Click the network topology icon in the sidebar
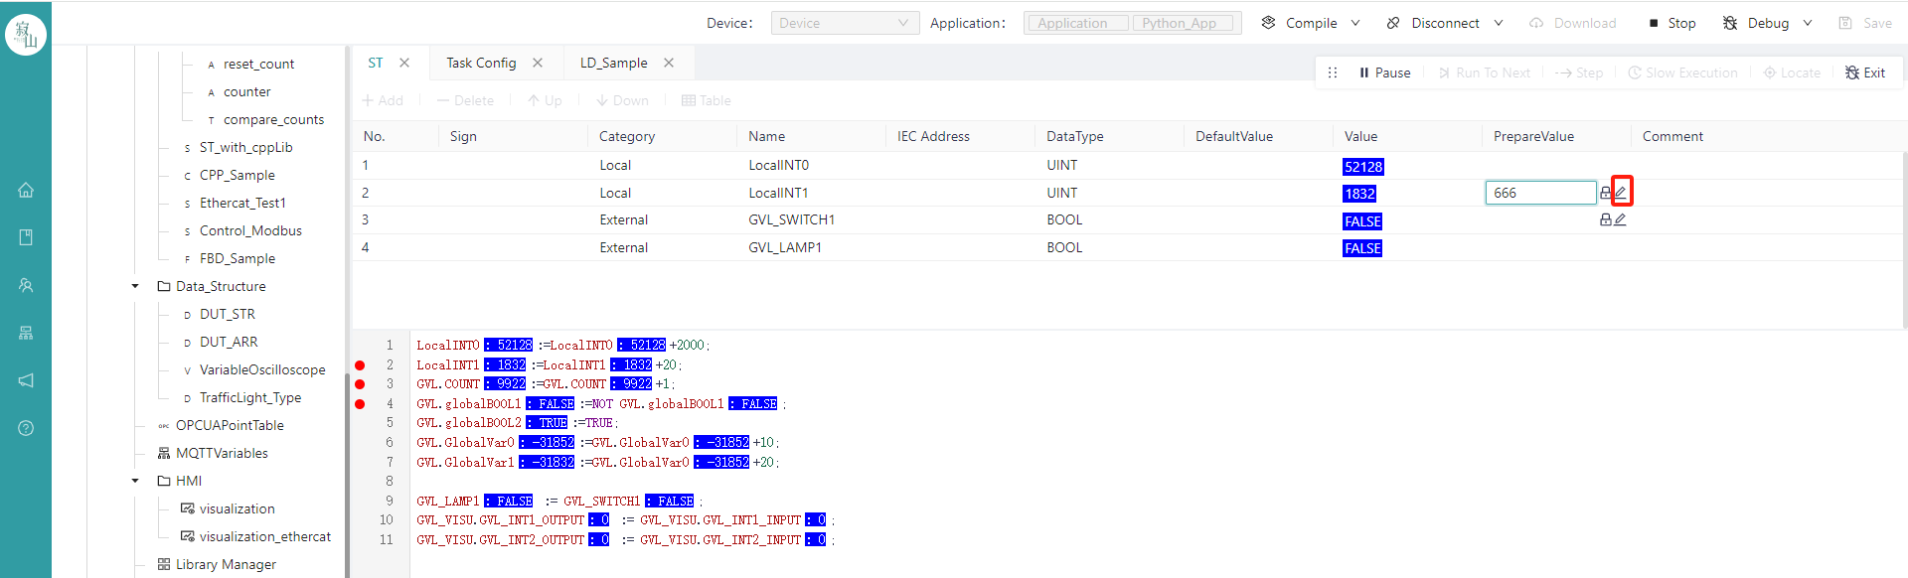 (x=26, y=333)
